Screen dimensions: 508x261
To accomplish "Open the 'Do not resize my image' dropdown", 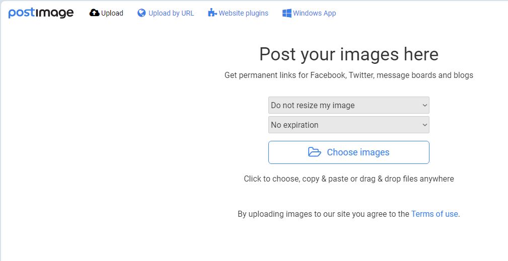I will coord(348,105).
